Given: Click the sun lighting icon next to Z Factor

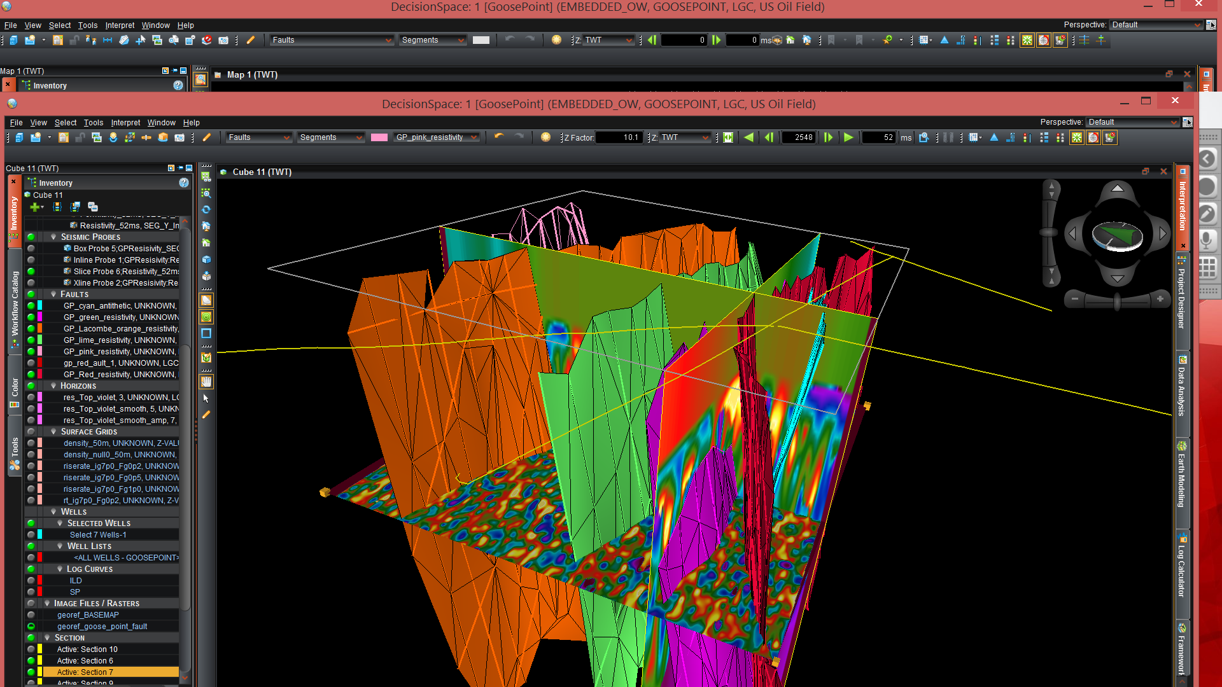Looking at the screenshot, I should (x=545, y=137).
